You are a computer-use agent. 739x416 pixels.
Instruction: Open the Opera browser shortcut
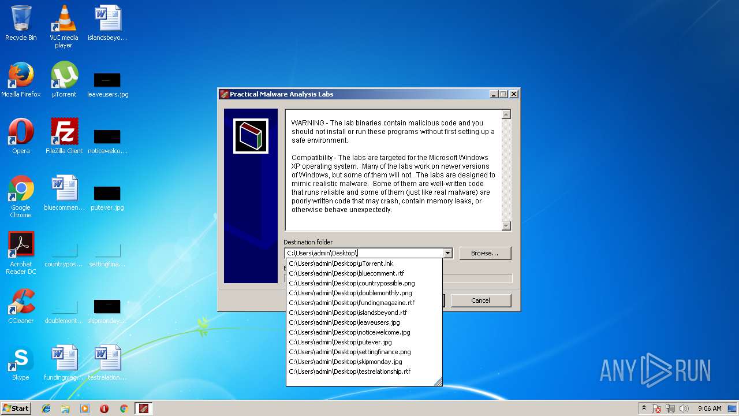point(21,136)
